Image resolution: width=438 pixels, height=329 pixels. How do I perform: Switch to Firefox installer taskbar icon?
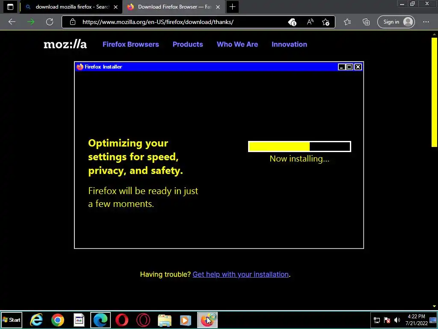[207, 320]
